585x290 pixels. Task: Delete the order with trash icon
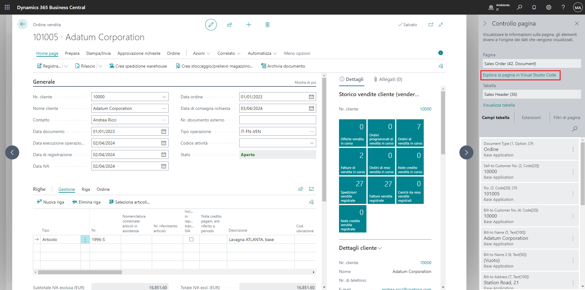[x=267, y=25]
